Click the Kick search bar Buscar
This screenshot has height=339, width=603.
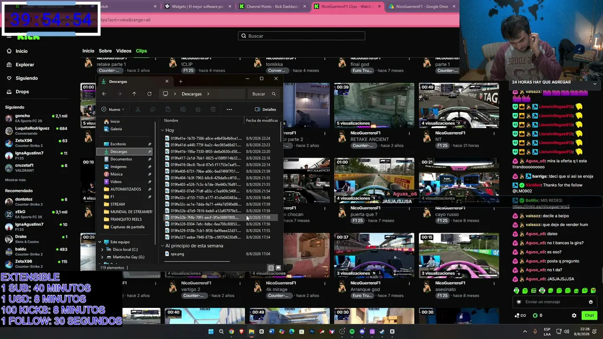[x=301, y=36]
